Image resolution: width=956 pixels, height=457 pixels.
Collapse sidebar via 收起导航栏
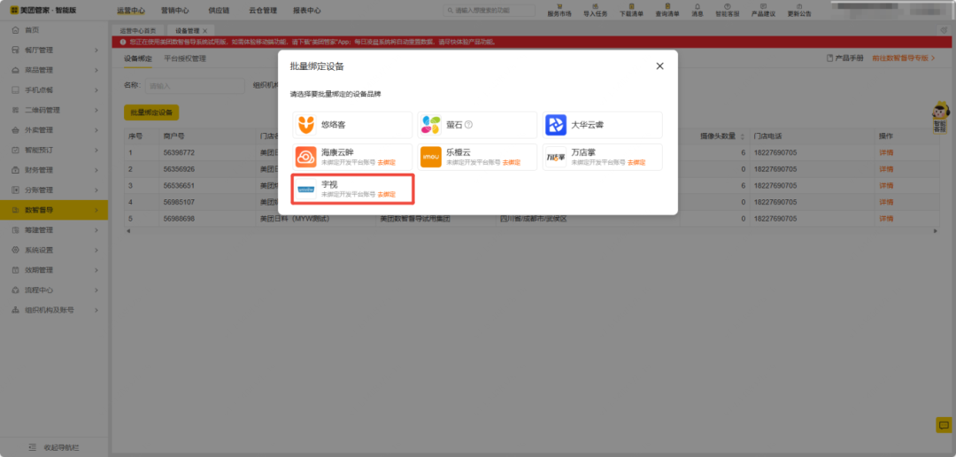pyautogui.click(x=54, y=447)
